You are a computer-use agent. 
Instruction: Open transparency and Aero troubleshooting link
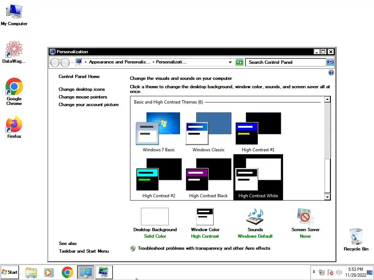pyautogui.click(x=204, y=248)
